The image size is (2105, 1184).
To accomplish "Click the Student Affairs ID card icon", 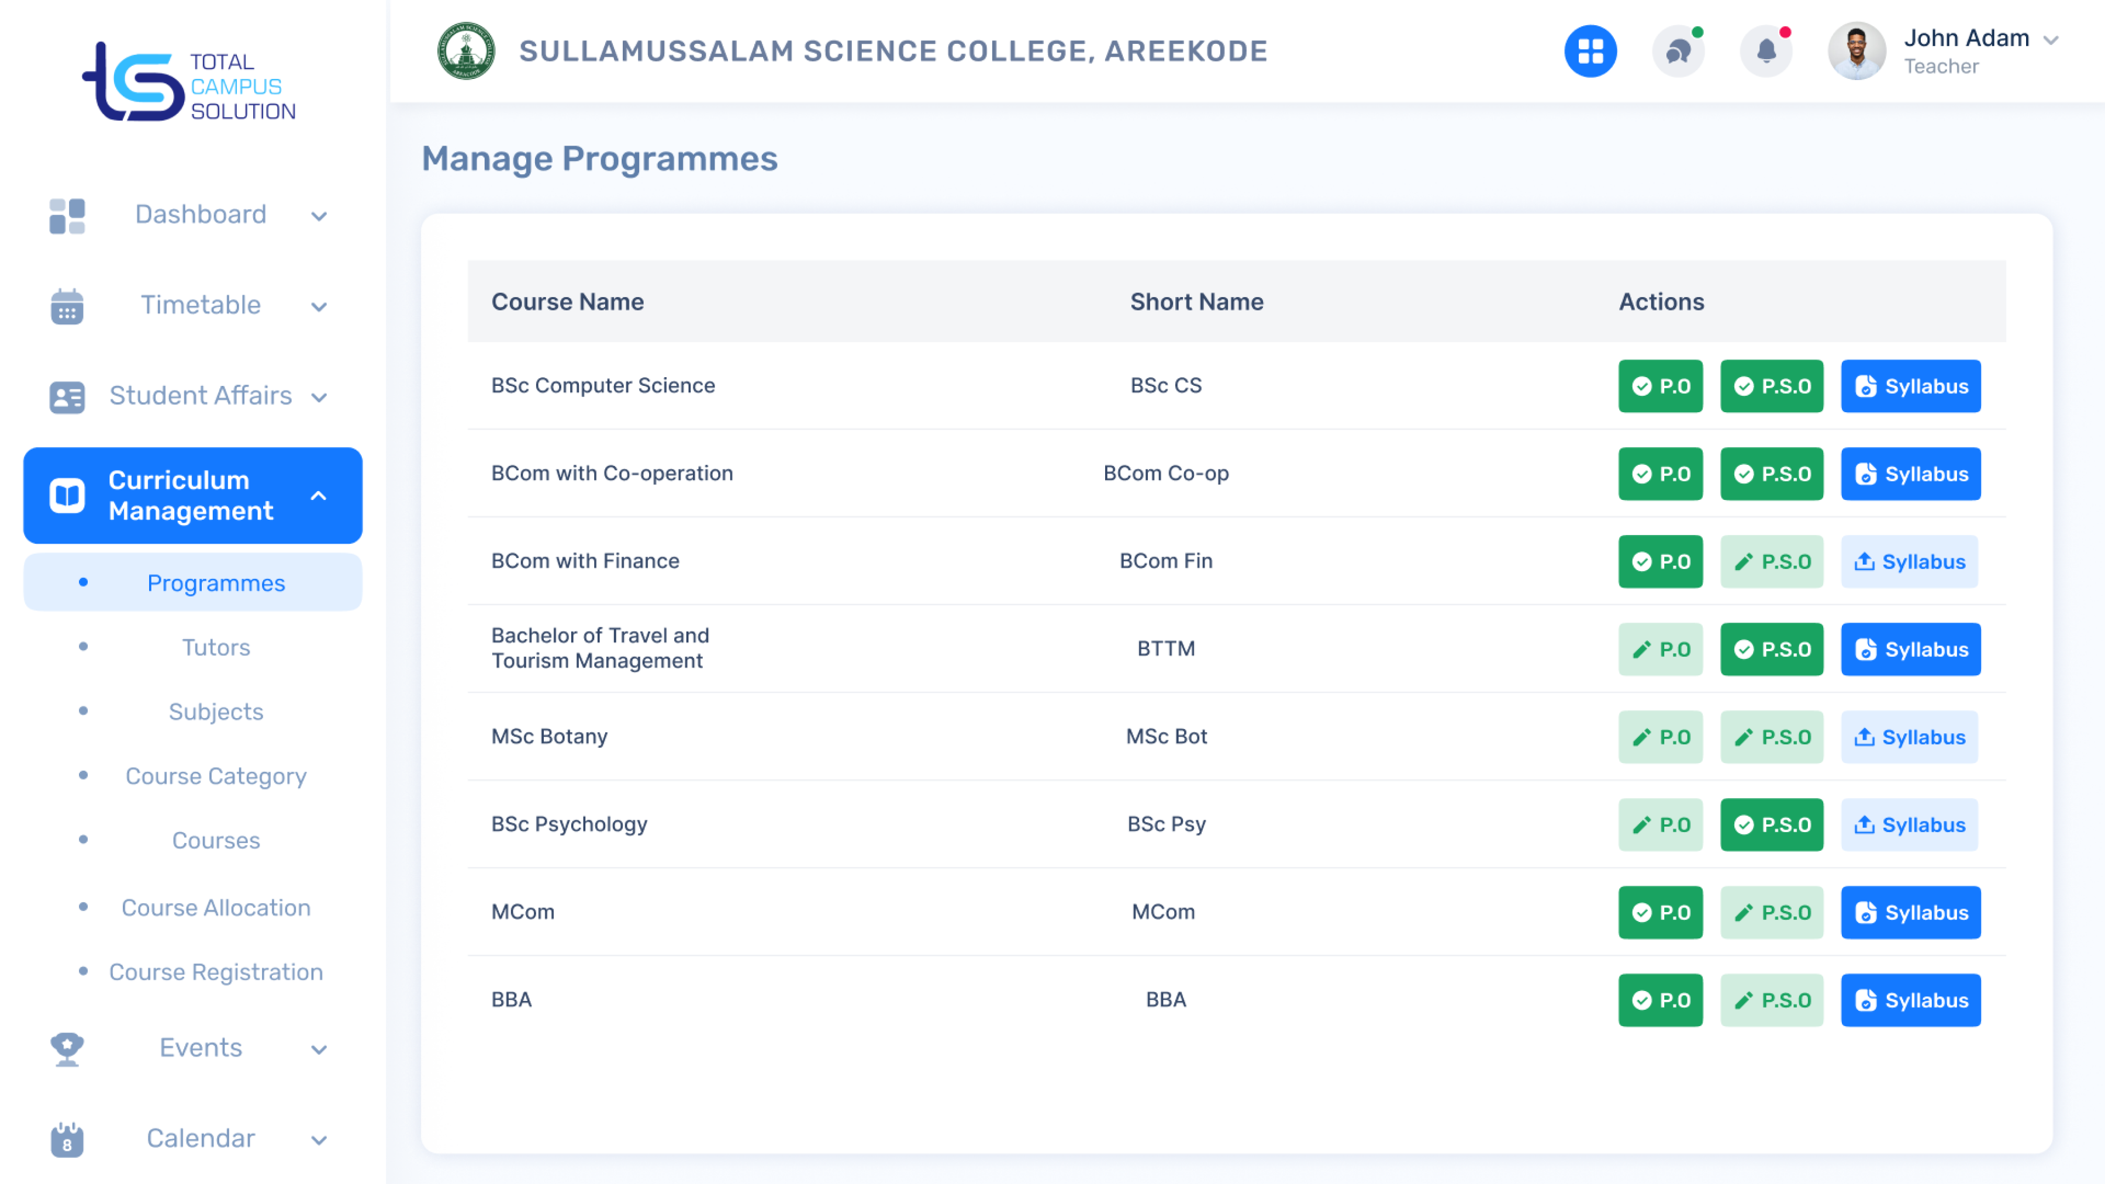I will point(67,397).
